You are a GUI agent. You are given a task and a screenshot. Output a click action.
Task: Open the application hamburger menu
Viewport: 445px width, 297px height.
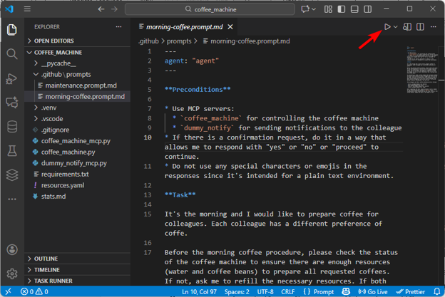coord(27,9)
